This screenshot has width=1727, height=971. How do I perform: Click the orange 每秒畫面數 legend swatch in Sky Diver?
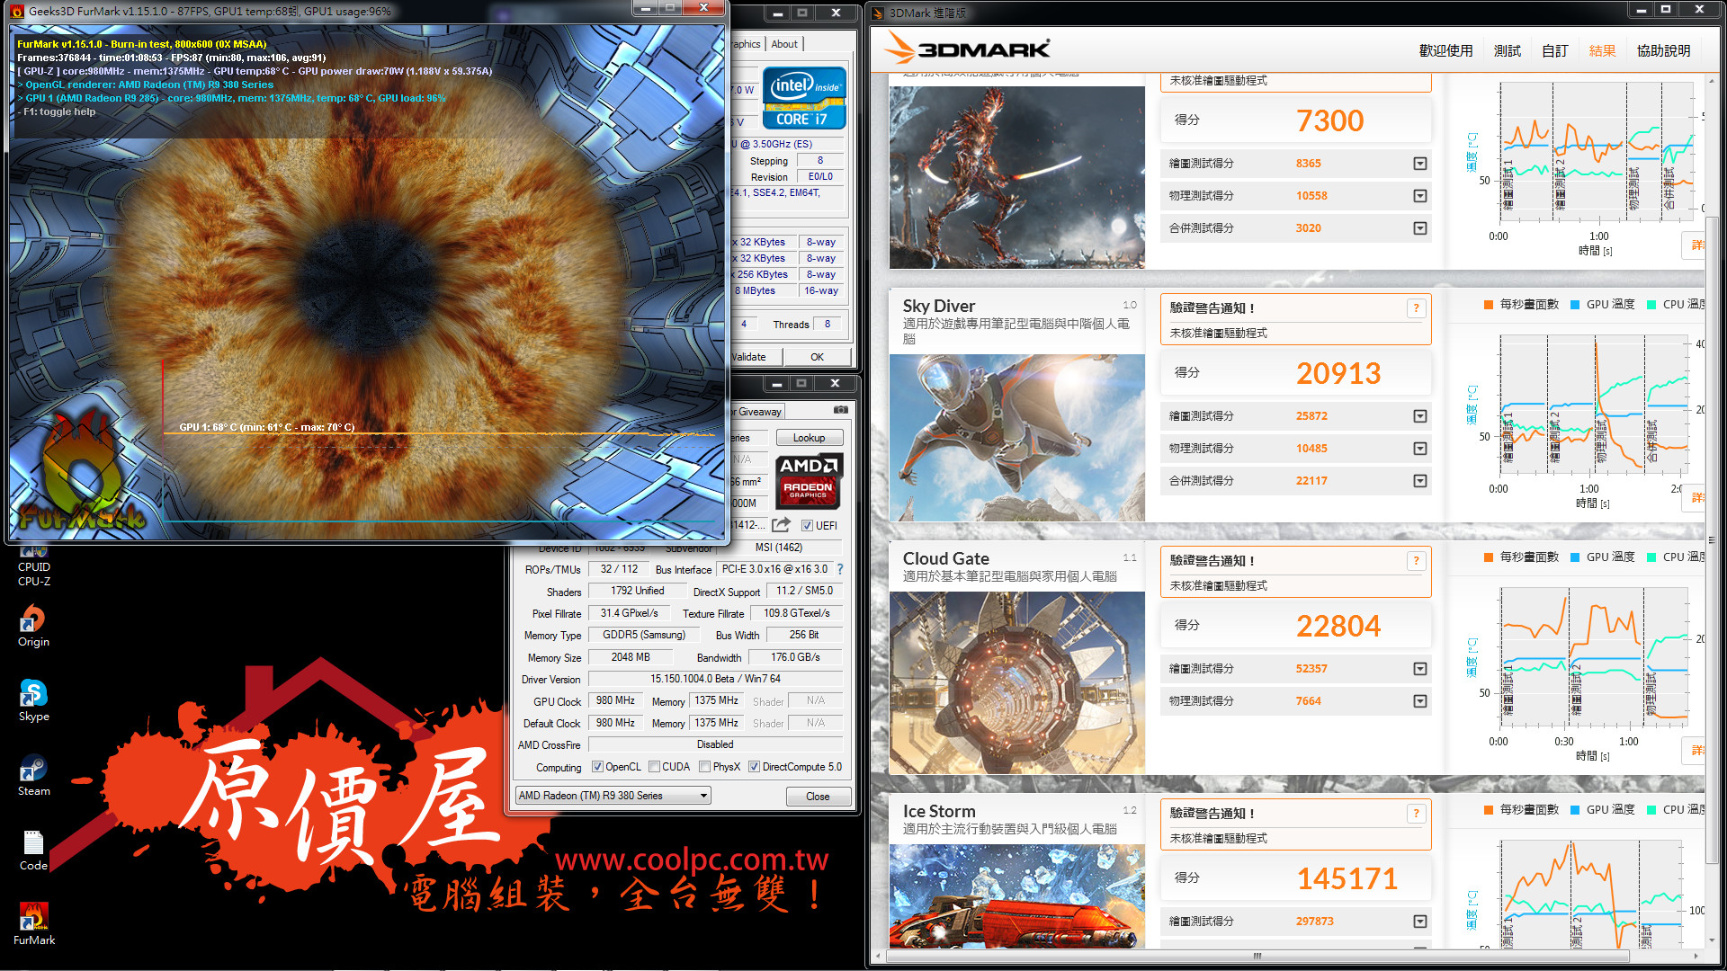[x=1489, y=305]
